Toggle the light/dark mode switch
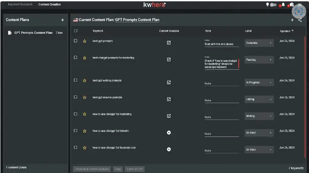Image resolution: width=309 pixels, height=173 pixels. tap(273, 5)
